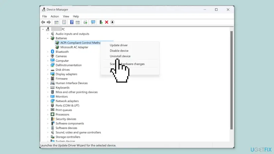Viewport: 274px width, 154px height.
Task: Choose Disable device in context menu
Action: (x=119, y=51)
